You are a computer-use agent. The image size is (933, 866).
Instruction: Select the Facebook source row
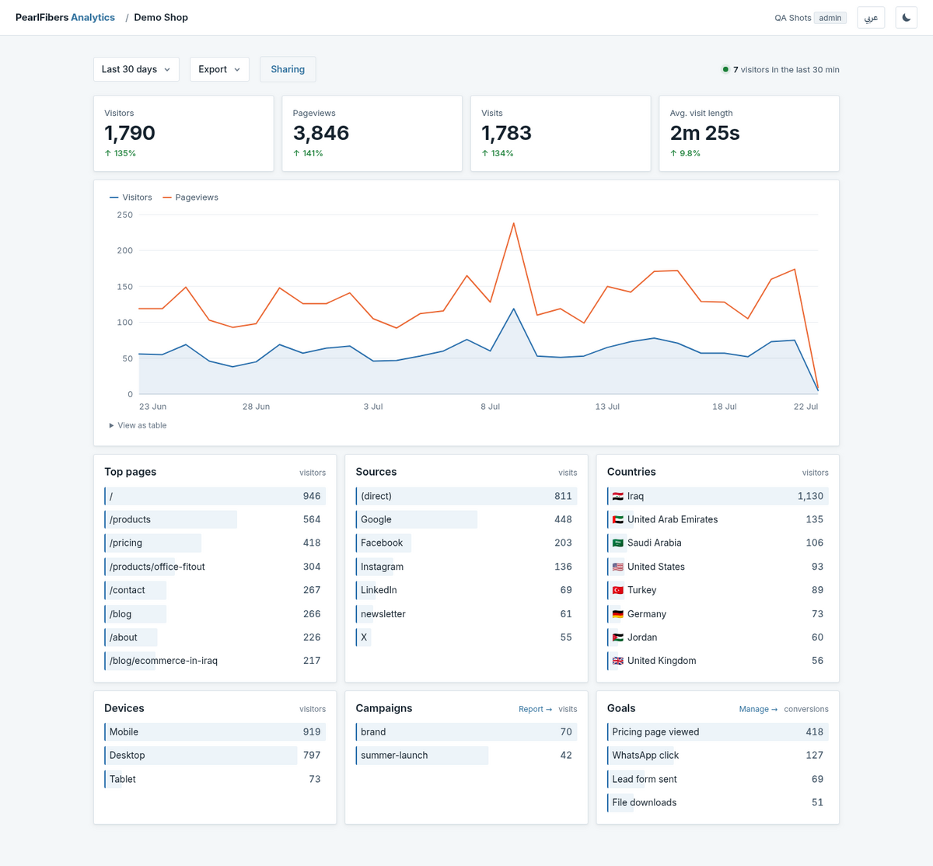(x=466, y=543)
